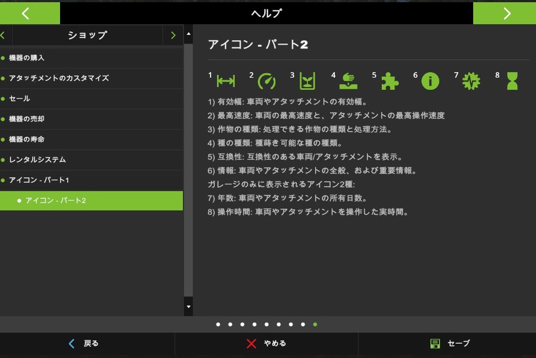Click the blue back chevron icon

coord(72,344)
